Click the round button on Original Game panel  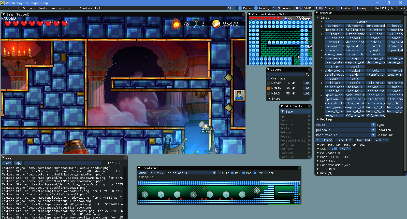point(310,14)
